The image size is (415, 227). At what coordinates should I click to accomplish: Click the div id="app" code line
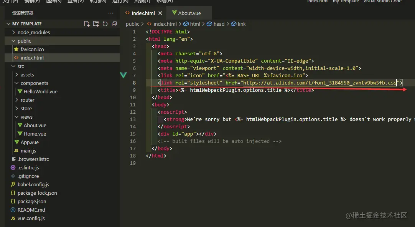(x=187, y=134)
